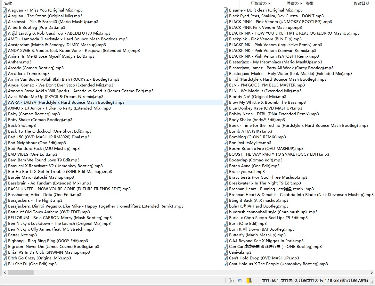Image resolution: width=375 pixels, height=286 pixels.
Task: Click the music icon of Anthem.mp3
Action: coord(5,62)
